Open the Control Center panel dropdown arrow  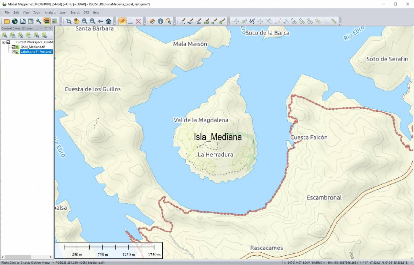(41, 28)
